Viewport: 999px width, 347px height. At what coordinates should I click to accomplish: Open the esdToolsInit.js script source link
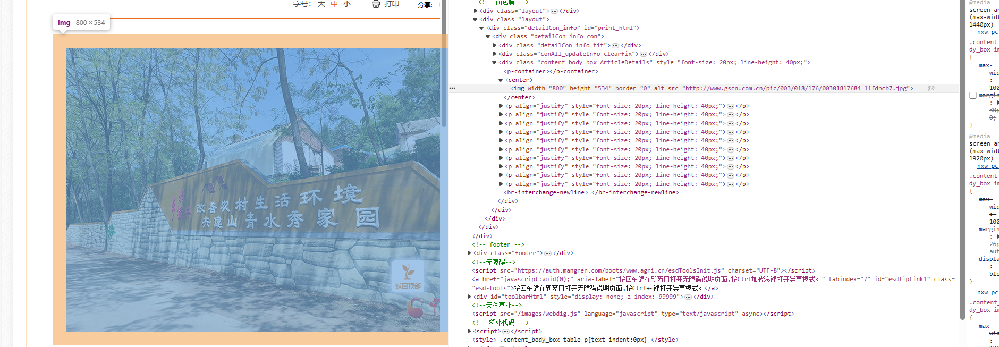(x=620, y=271)
